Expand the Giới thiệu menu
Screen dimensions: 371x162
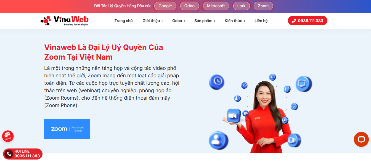[153, 21]
